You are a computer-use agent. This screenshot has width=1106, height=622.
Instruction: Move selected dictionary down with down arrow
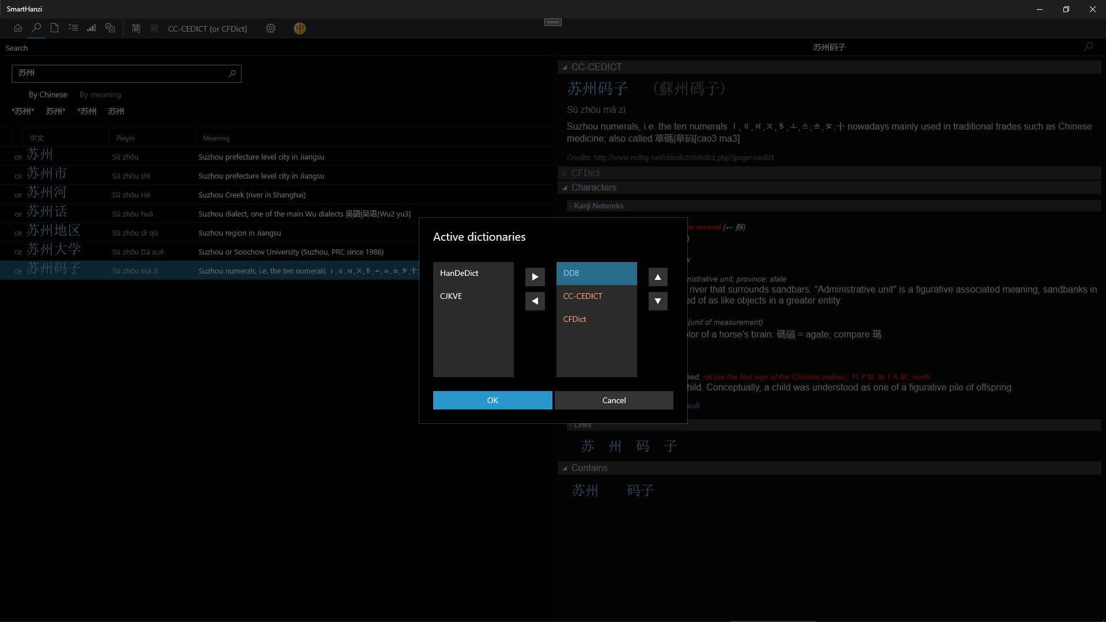coord(658,301)
